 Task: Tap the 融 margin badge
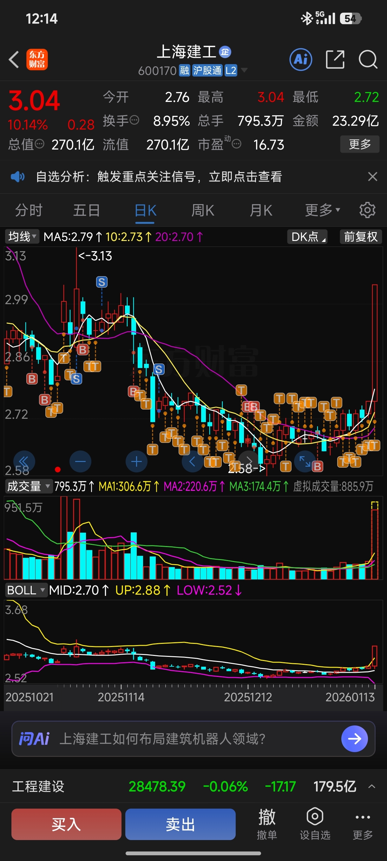point(184,70)
